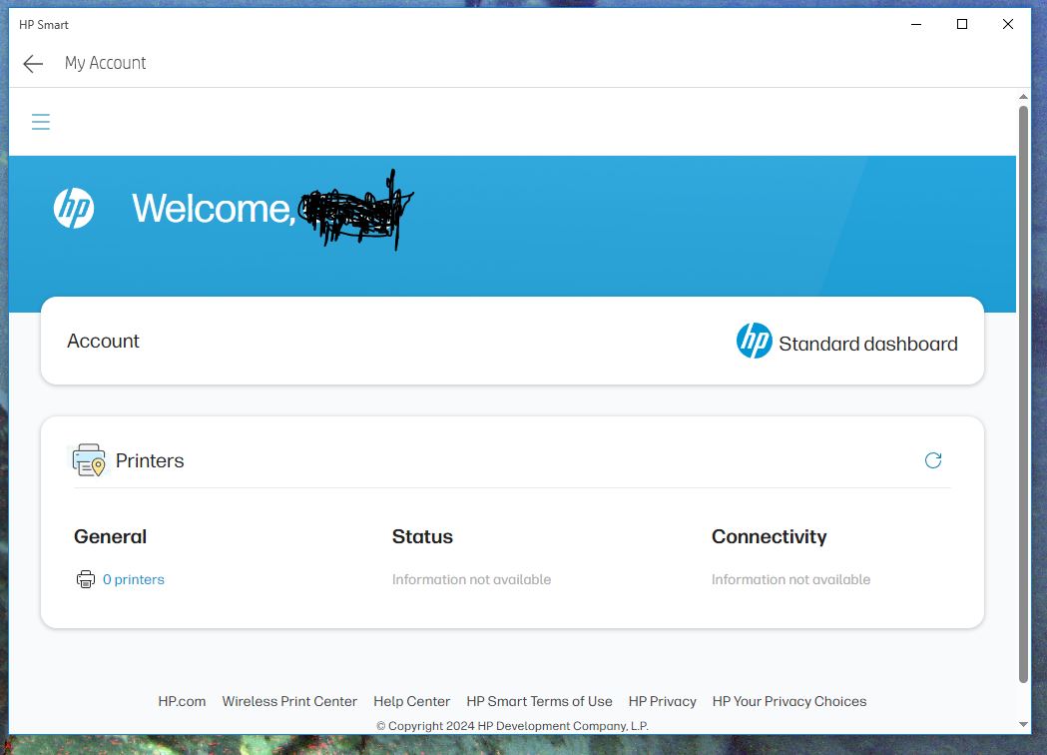The height and width of the screenshot is (755, 1047).
Task: Click the printer card icon with location pin
Action: [x=88, y=460]
